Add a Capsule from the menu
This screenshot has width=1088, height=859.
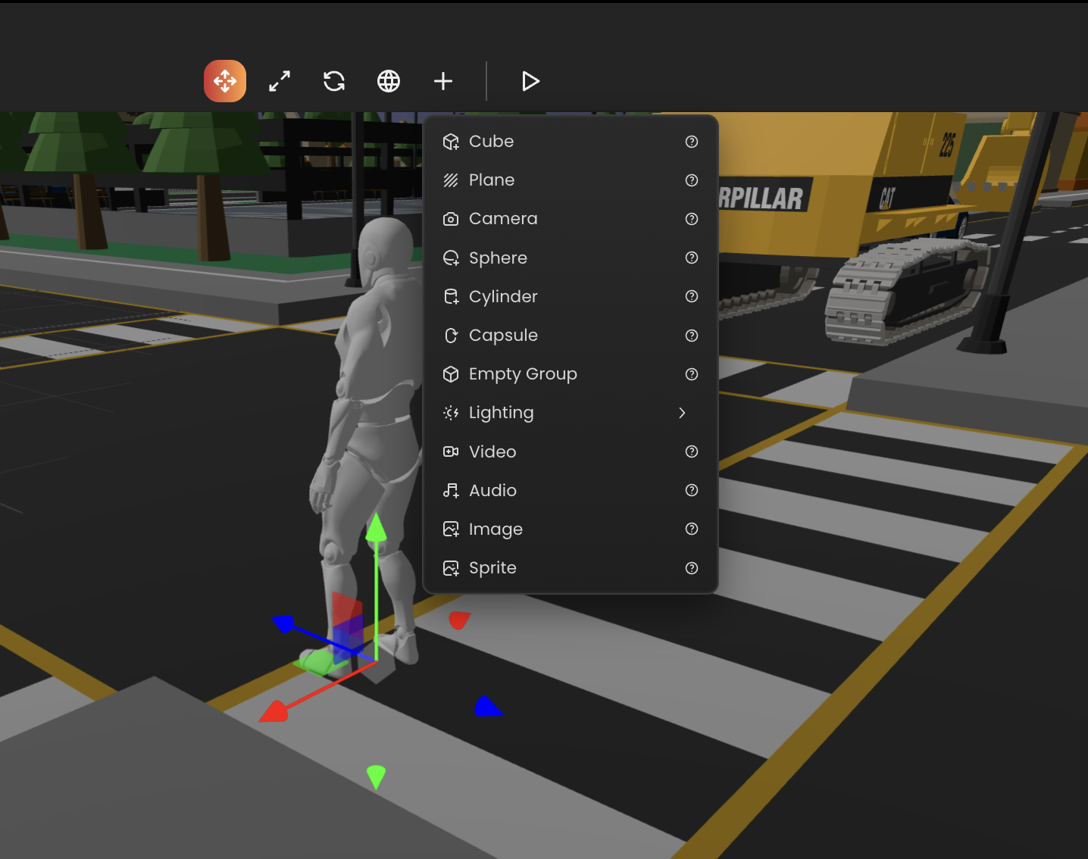pos(570,336)
